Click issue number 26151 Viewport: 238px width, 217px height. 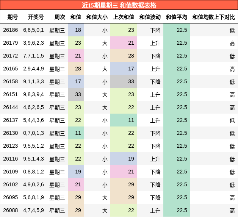(x=11, y=94)
